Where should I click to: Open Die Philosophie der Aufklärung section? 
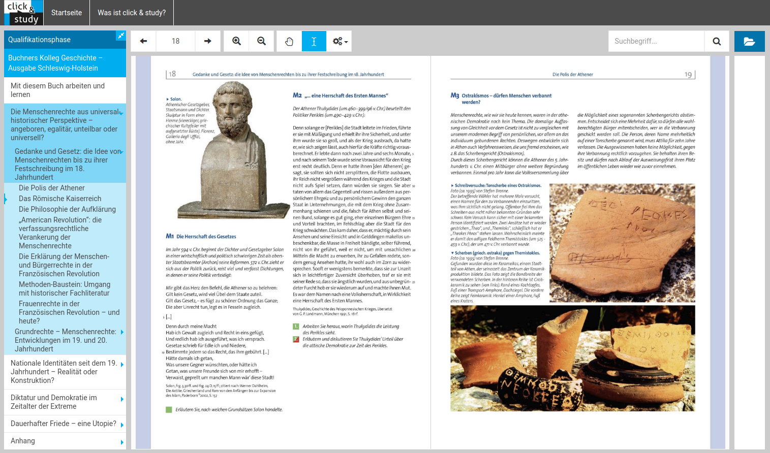(x=67, y=209)
